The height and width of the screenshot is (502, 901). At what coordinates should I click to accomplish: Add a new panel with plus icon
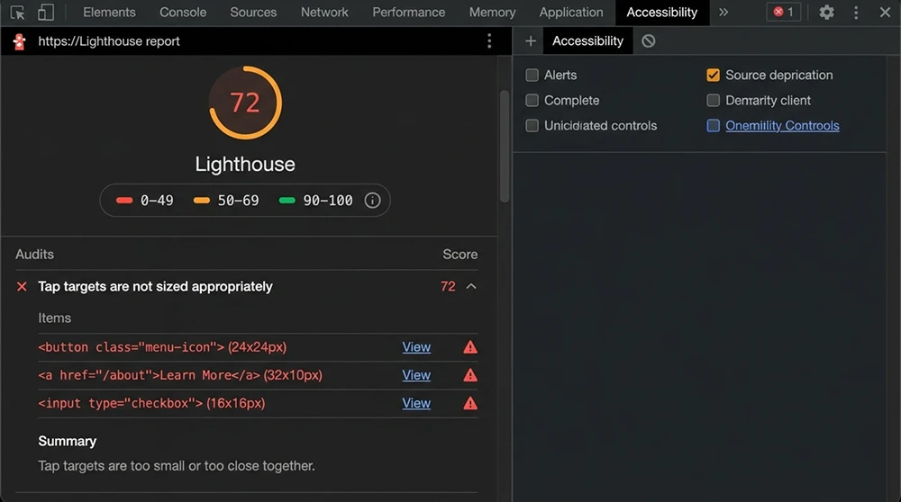point(531,40)
